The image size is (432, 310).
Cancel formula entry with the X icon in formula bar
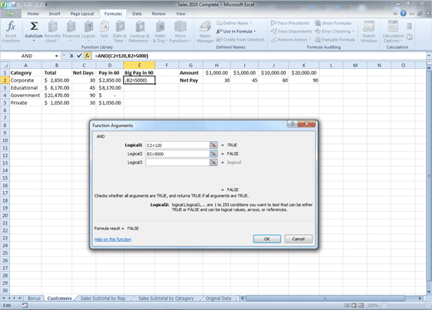click(x=71, y=56)
